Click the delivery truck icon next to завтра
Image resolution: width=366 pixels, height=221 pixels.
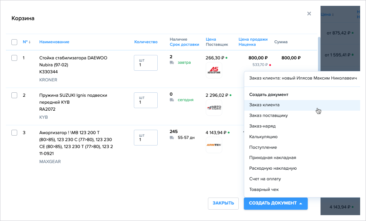coord(172,63)
